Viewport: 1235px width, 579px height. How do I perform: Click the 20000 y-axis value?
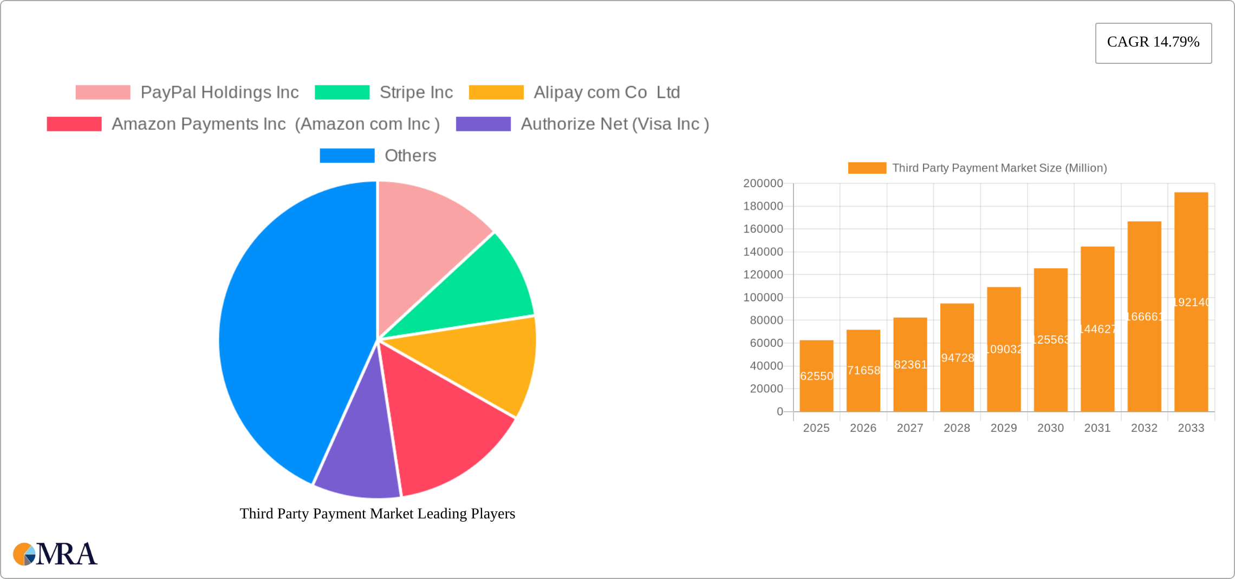766,389
